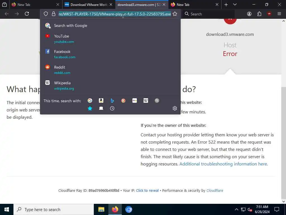Open the Reddit suggestion
286x215 pixels.
click(x=110, y=70)
